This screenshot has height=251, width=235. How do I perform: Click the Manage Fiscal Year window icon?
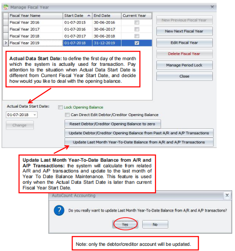(6, 7)
